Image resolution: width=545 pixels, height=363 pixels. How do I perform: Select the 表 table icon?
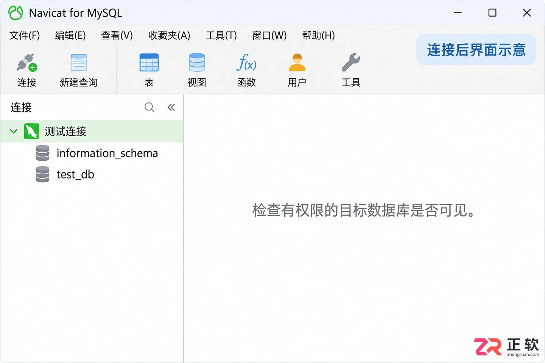click(149, 62)
